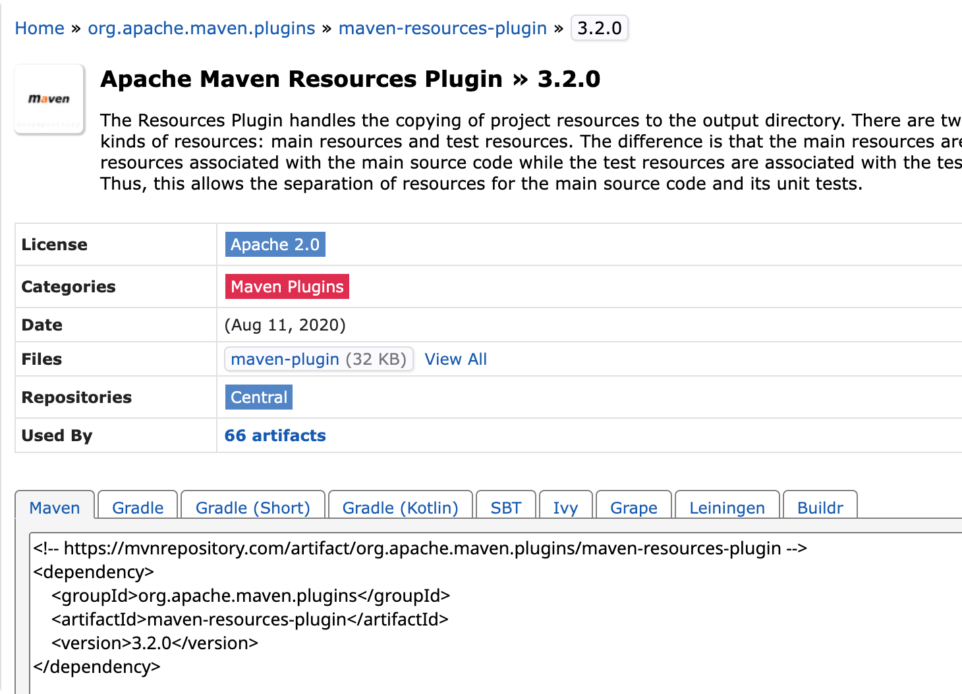The image size is (962, 694).
Task: Click inside the Maven dependency snippet textarea
Action: [x=495, y=613]
